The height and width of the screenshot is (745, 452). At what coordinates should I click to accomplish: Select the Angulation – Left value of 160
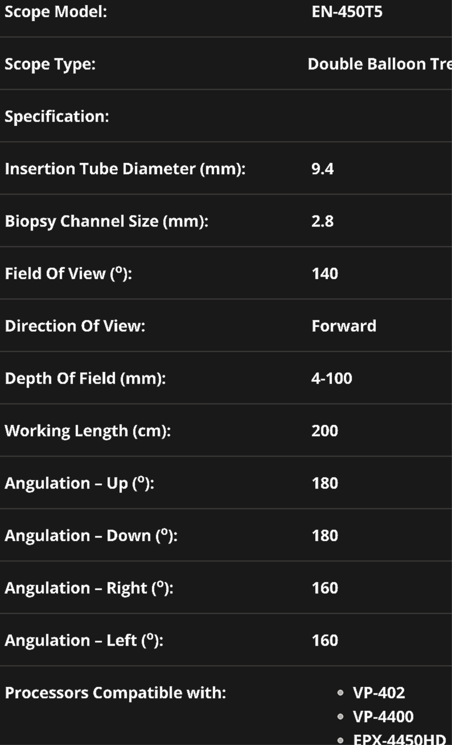coord(325,640)
